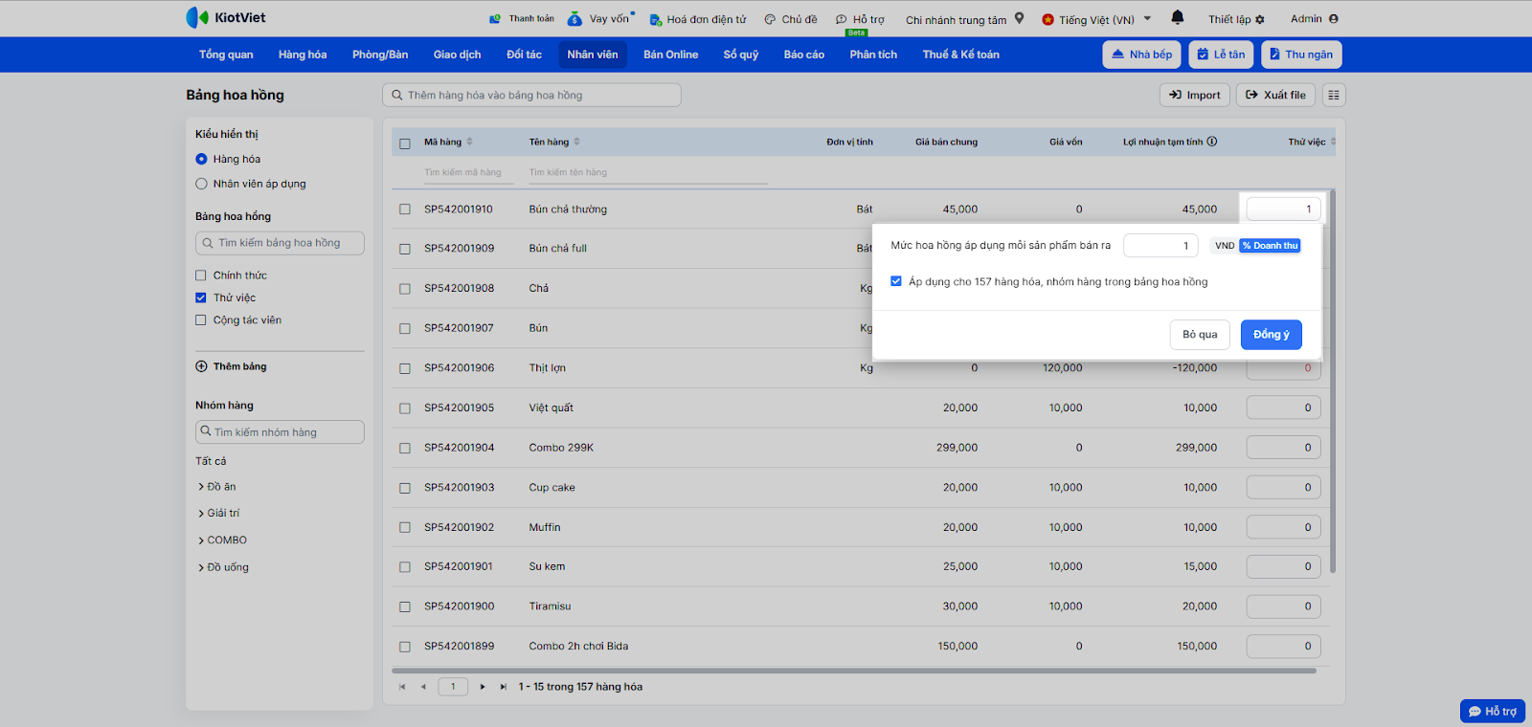
Task: Click the info icon beside Lợi nhuận tạm tính
Action: (x=1212, y=142)
